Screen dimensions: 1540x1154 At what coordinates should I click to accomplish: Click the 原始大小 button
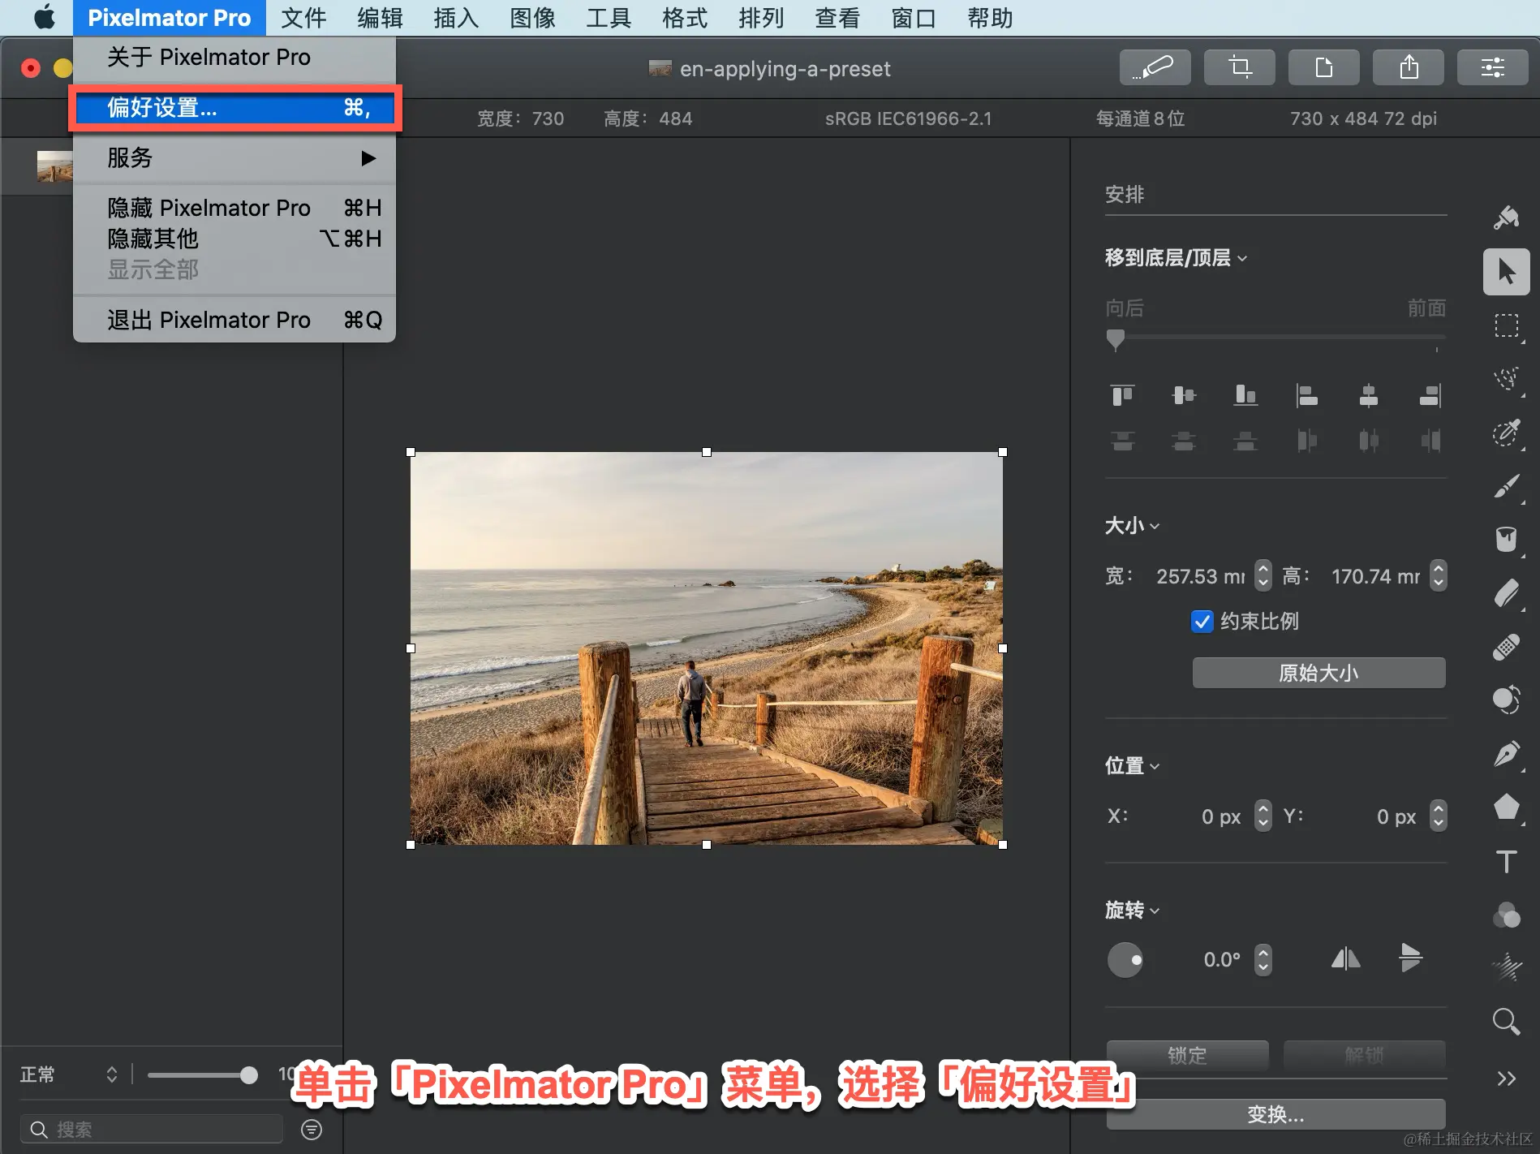point(1318,673)
